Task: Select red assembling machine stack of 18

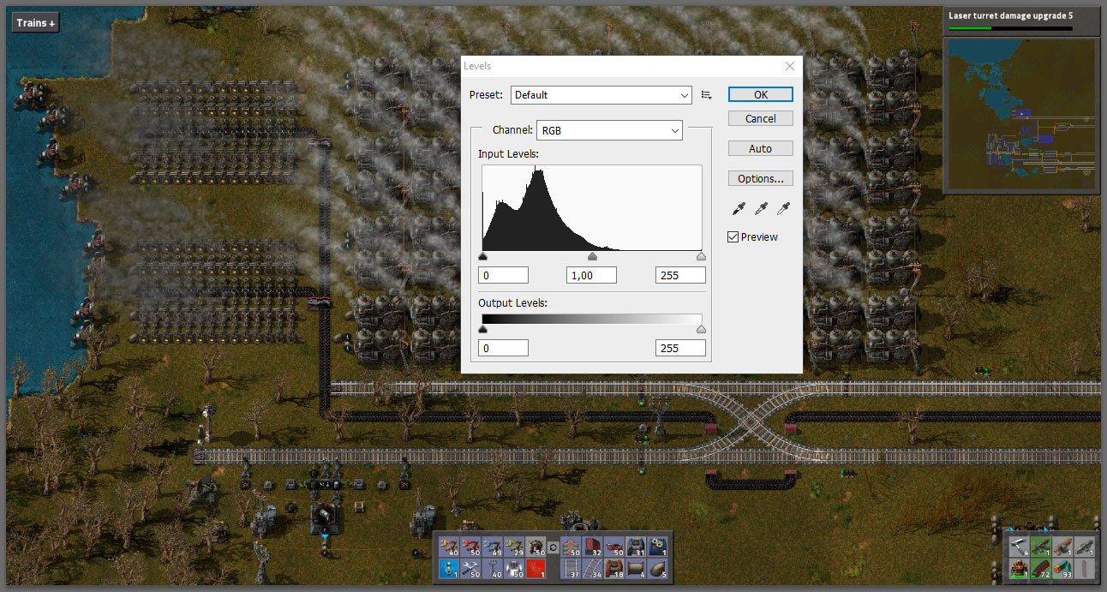Action: pyautogui.click(x=613, y=568)
